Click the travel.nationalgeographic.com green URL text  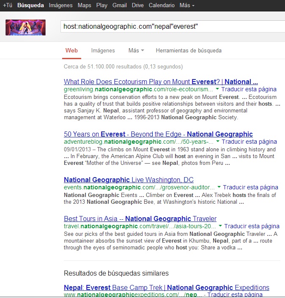[x=140, y=226]
